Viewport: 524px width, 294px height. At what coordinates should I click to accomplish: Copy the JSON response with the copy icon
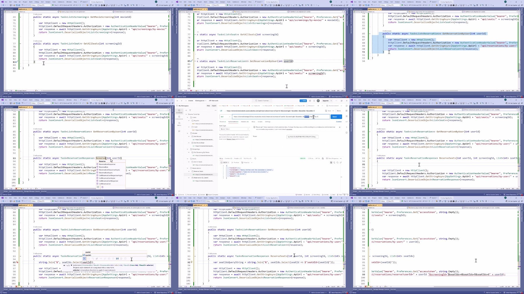(x=334, y=163)
